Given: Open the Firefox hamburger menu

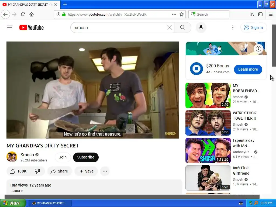Looking at the screenshot, I should 271,14.
